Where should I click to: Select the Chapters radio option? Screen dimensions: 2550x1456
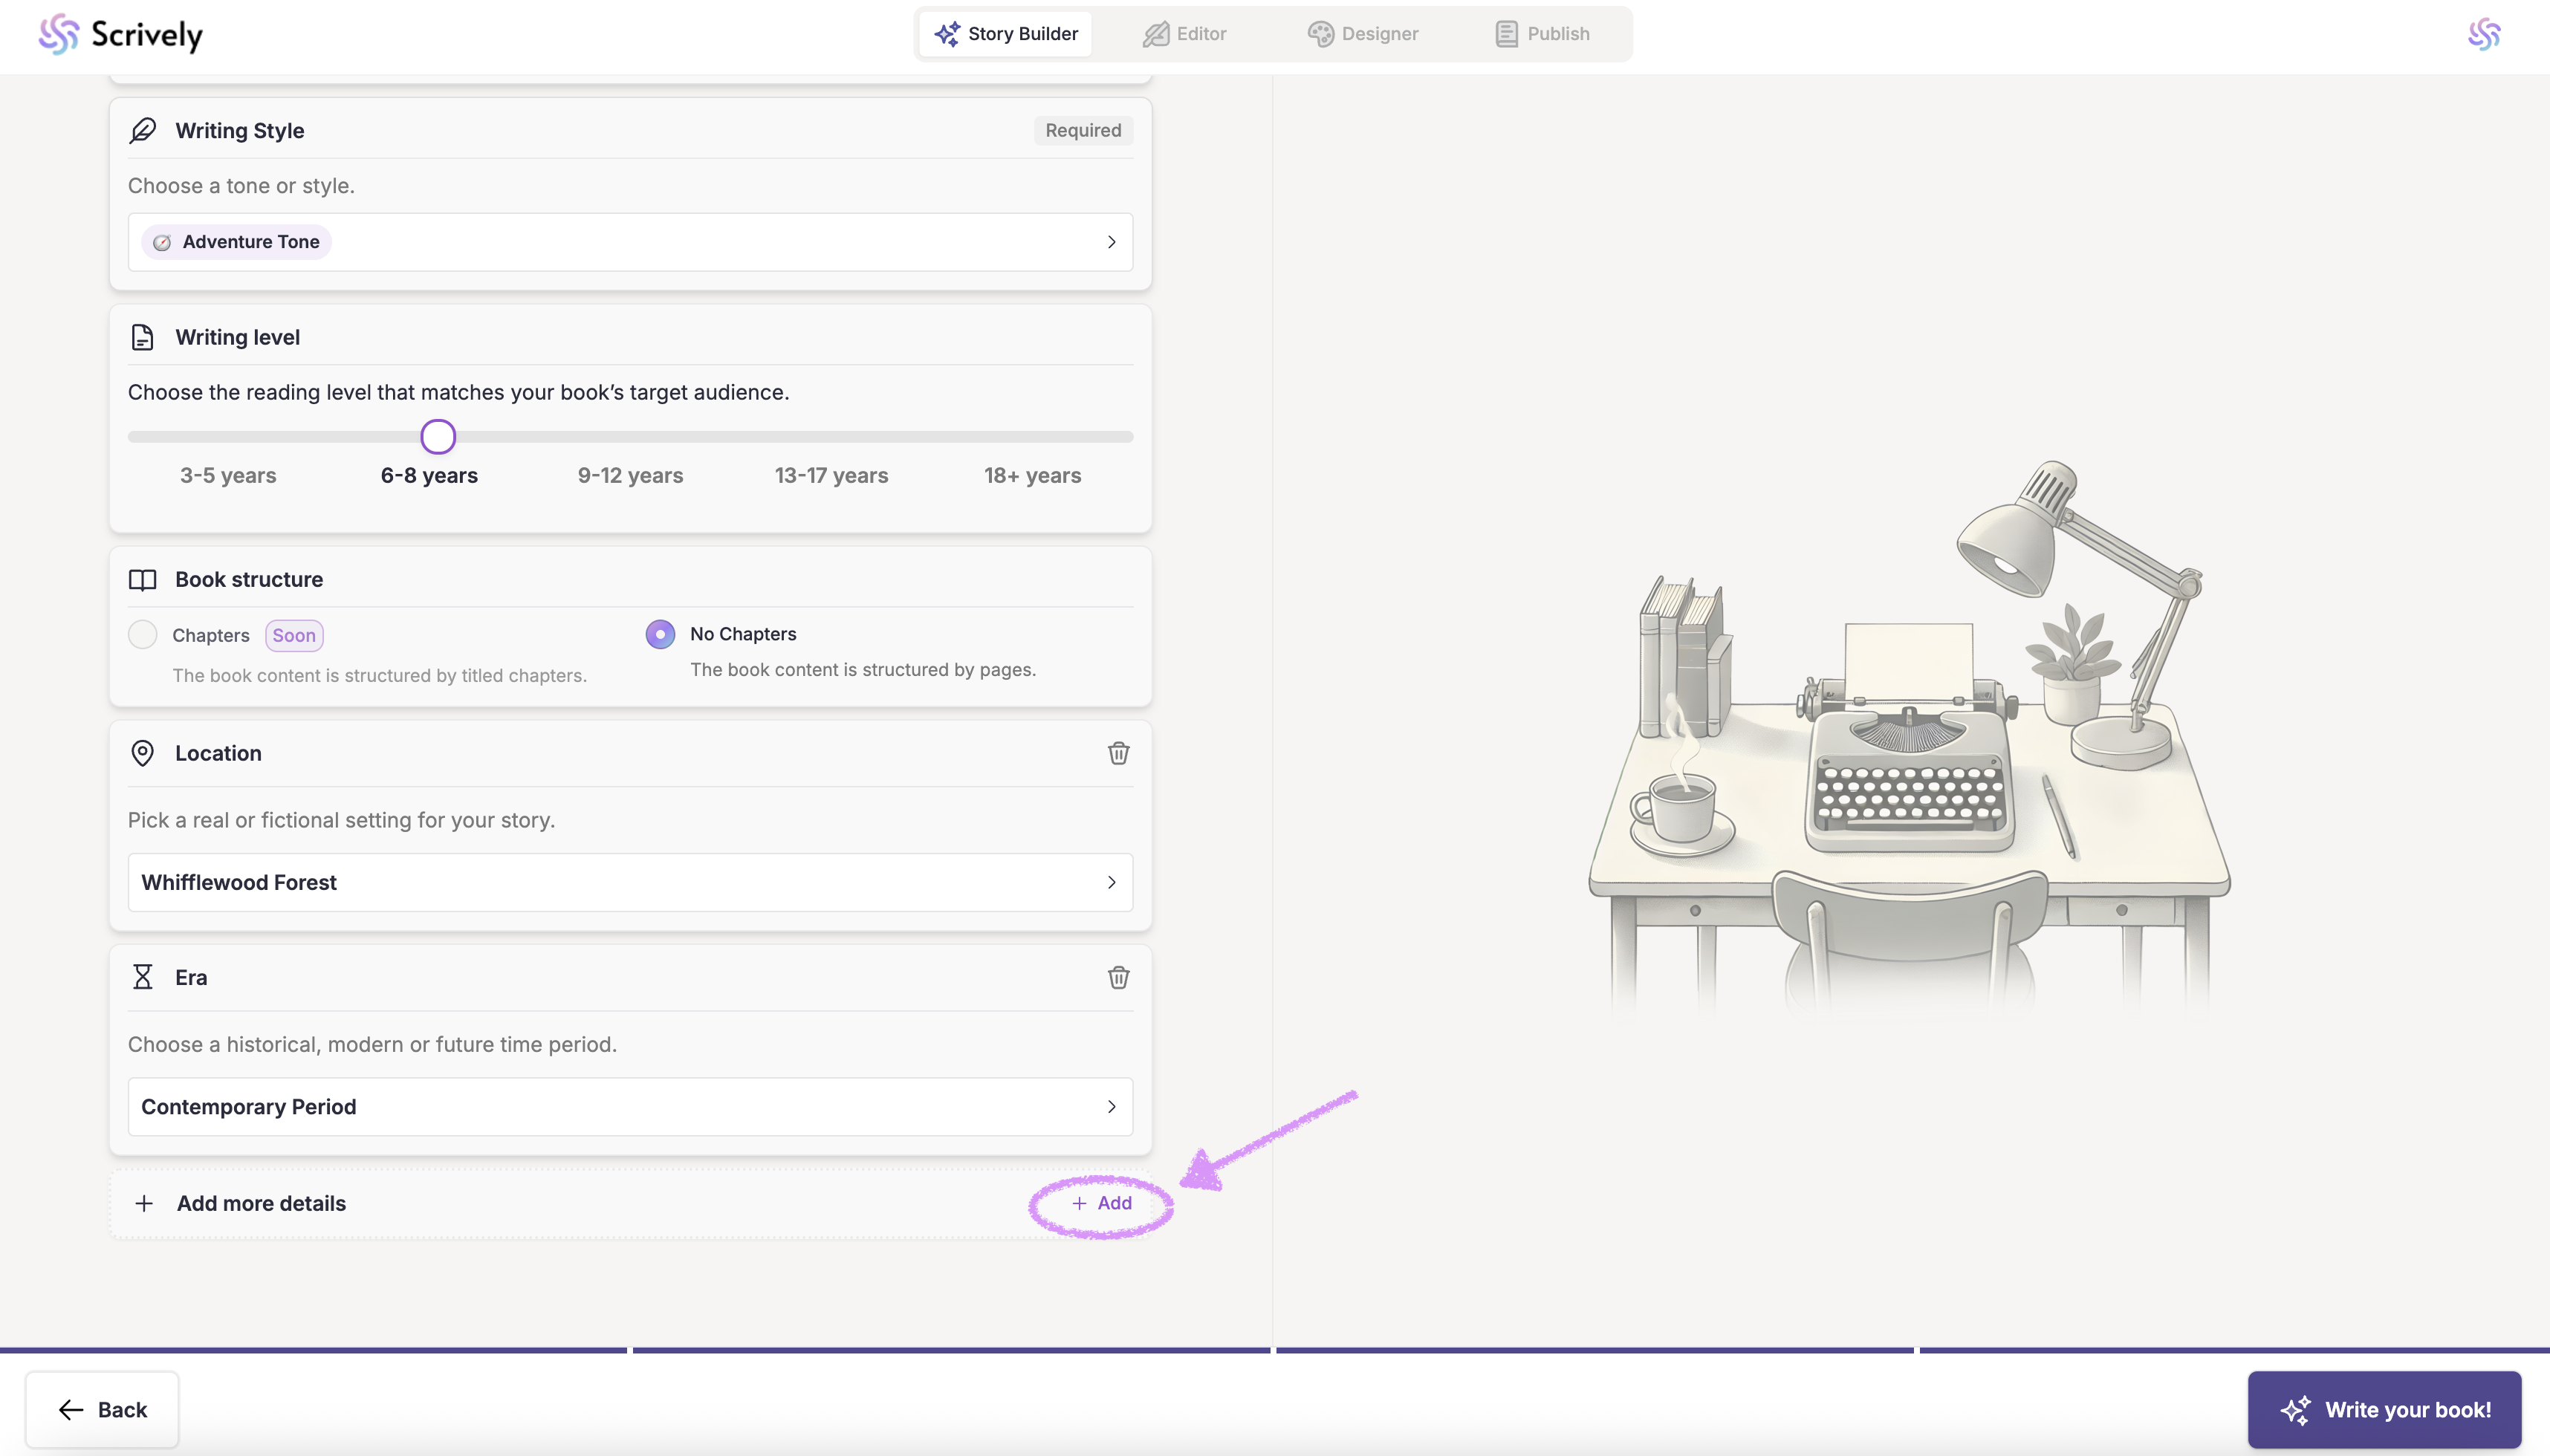click(143, 635)
